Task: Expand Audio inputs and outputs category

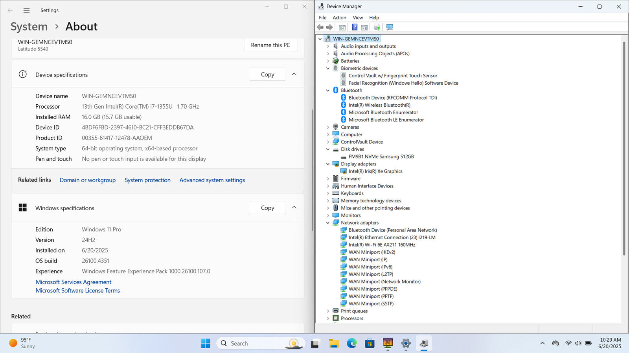Action: click(328, 46)
